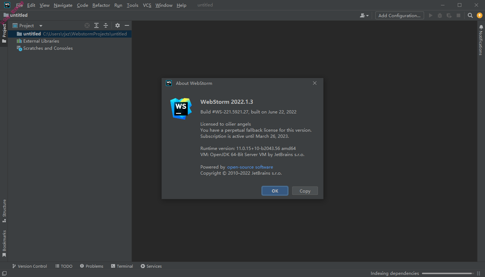Open Version Control tool window
The image size is (485, 277).
tap(29, 266)
